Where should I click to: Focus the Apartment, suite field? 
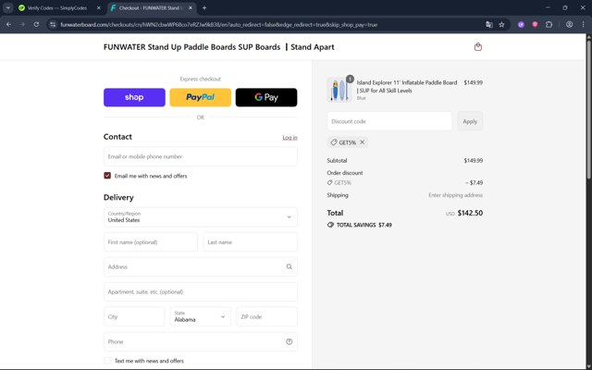click(x=201, y=292)
